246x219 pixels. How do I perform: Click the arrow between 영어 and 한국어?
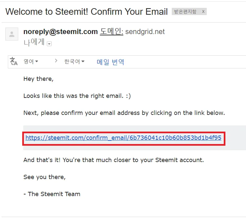coord(56,61)
